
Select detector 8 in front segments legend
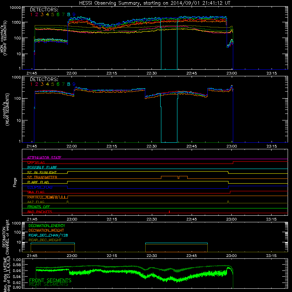[x=69, y=15]
